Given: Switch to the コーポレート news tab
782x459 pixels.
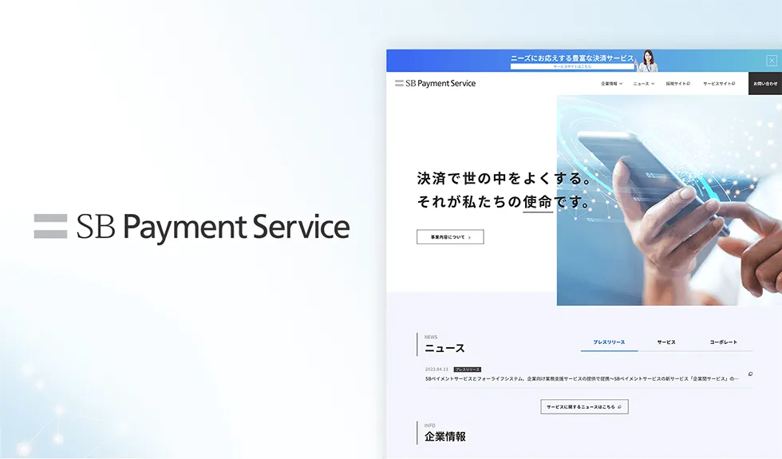Looking at the screenshot, I should (x=723, y=342).
